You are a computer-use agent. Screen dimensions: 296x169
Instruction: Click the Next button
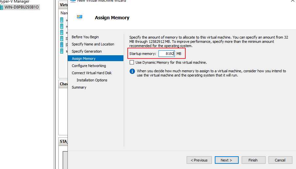click(x=227, y=160)
